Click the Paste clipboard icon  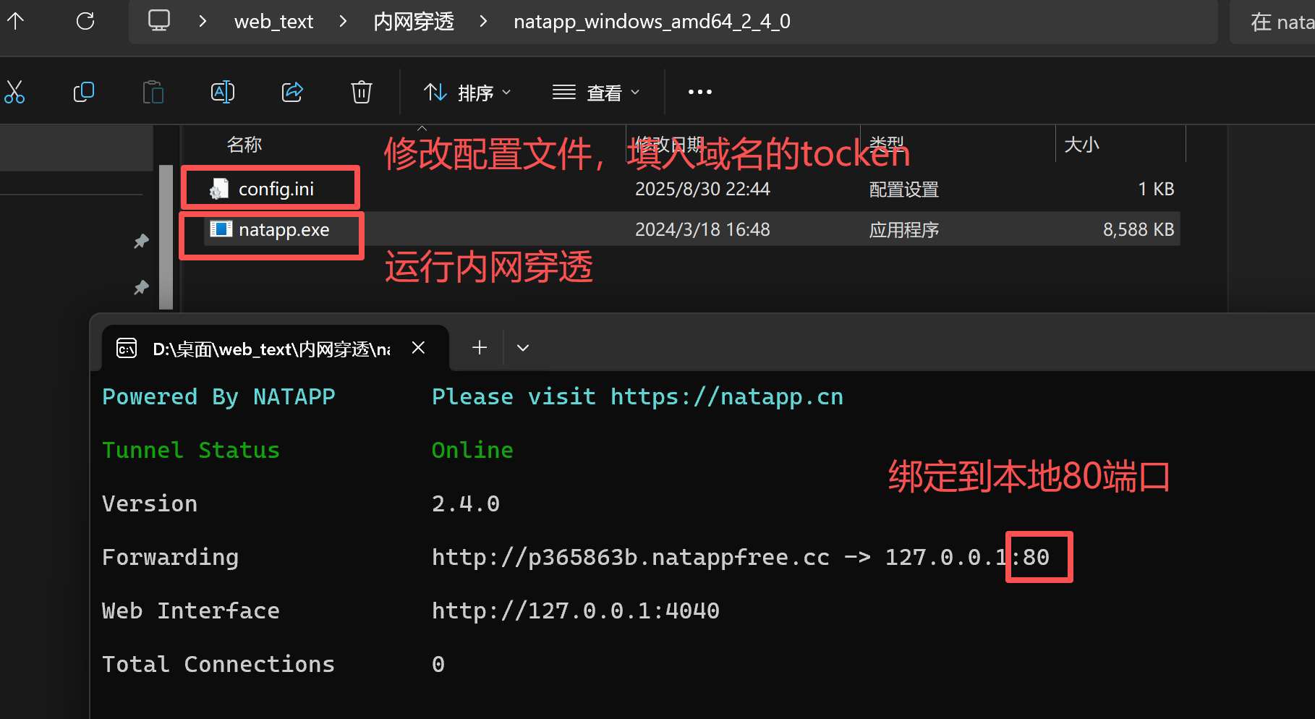pos(153,92)
